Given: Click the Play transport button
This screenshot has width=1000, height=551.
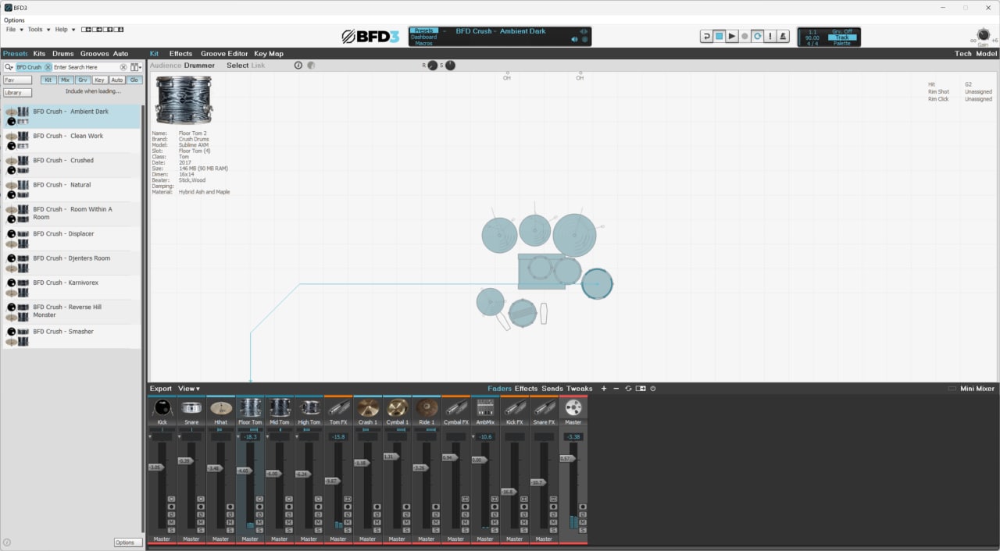Looking at the screenshot, I should click(x=732, y=36).
